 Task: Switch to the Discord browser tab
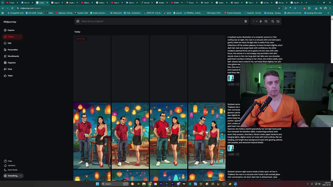(x=132, y=3)
